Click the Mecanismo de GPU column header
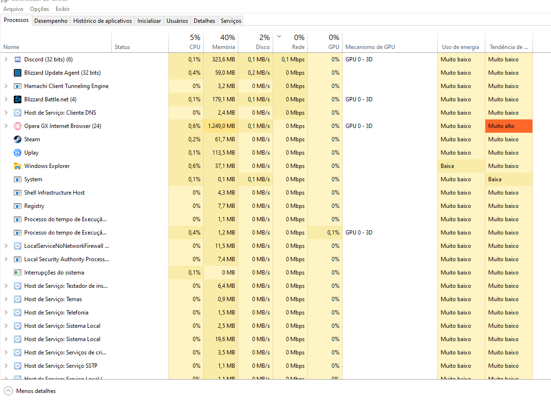Screen dimensions: 551x402 coord(390,43)
